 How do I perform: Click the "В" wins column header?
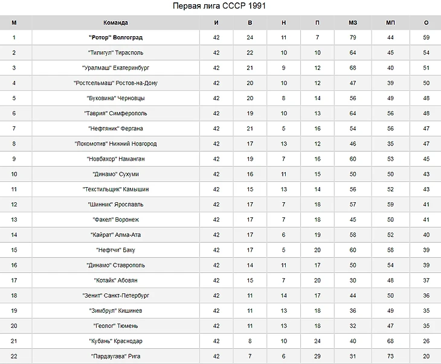[x=249, y=23]
